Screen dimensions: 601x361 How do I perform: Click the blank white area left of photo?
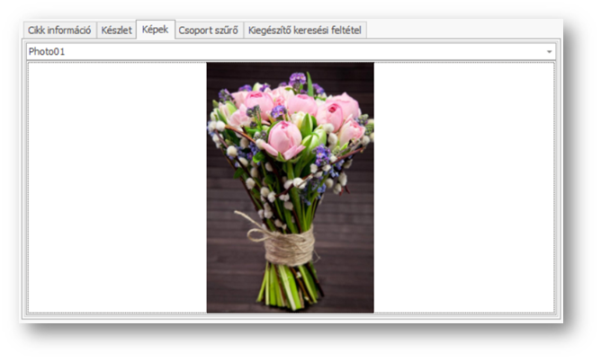tap(117, 187)
